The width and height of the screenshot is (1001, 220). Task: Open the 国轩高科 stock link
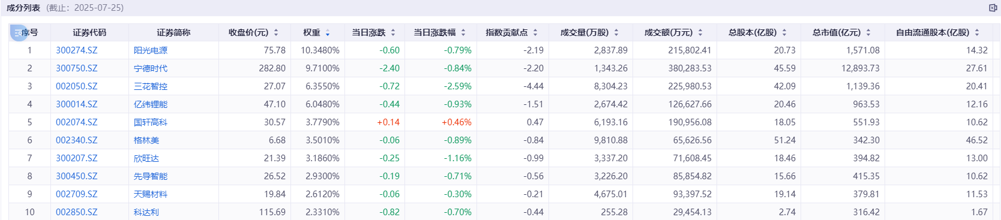tap(151, 122)
